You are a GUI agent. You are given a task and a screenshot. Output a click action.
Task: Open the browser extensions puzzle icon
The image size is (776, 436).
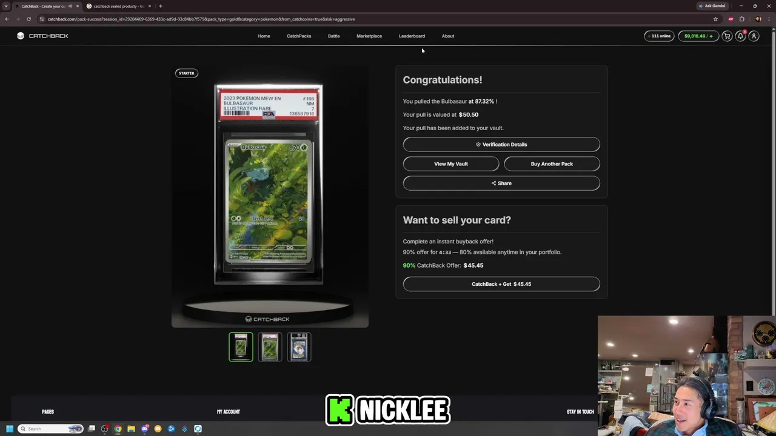click(x=741, y=19)
